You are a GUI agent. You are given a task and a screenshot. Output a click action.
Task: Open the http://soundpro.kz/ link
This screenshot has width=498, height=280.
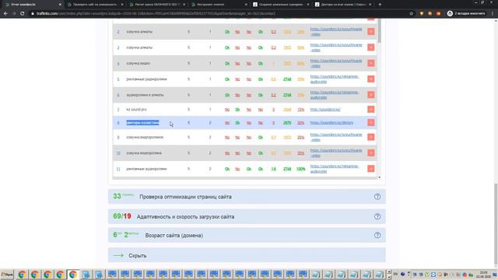pos(325,110)
